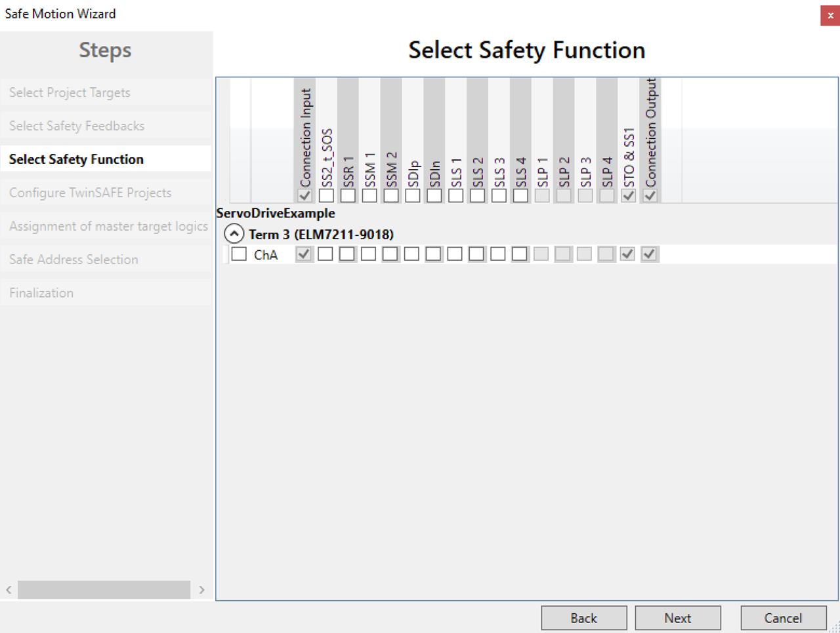Toggle the STO & SS1 header checkbox
The height and width of the screenshot is (633, 840).
pyautogui.click(x=628, y=195)
